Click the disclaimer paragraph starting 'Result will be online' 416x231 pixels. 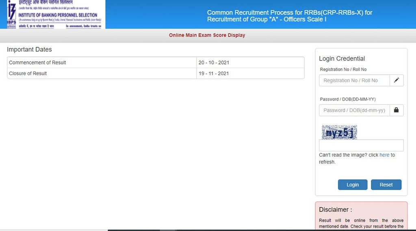pos(361,223)
